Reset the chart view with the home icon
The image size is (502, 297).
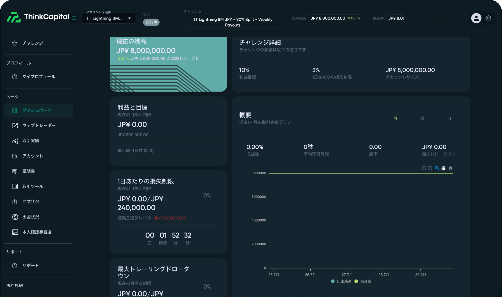pos(450,168)
